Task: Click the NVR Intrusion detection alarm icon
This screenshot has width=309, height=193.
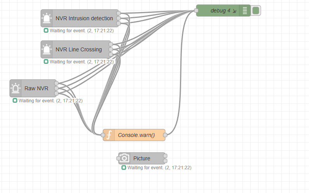Action: pyautogui.click(x=47, y=18)
